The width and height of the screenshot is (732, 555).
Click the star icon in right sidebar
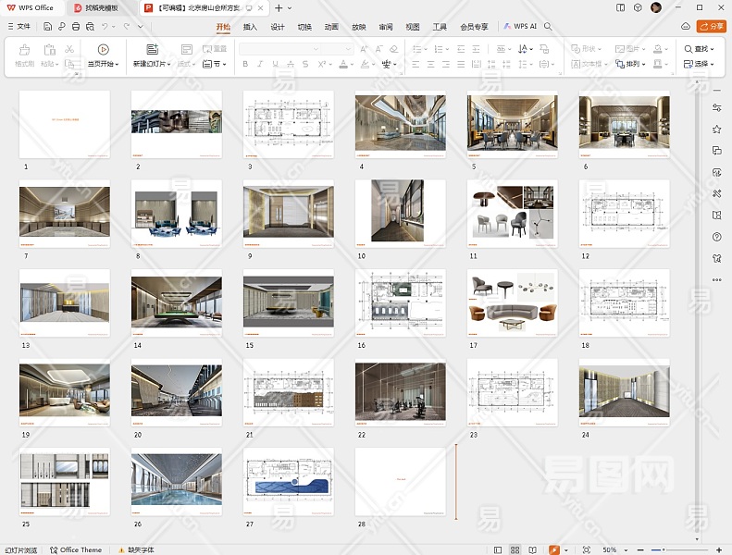click(x=717, y=129)
